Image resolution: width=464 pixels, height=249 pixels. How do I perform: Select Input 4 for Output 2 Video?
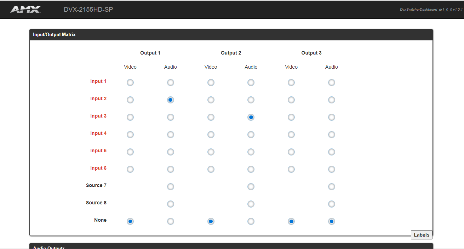pyautogui.click(x=211, y=135)
